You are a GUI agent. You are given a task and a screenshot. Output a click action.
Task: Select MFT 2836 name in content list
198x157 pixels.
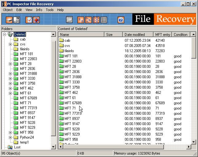tap(72, 72)
